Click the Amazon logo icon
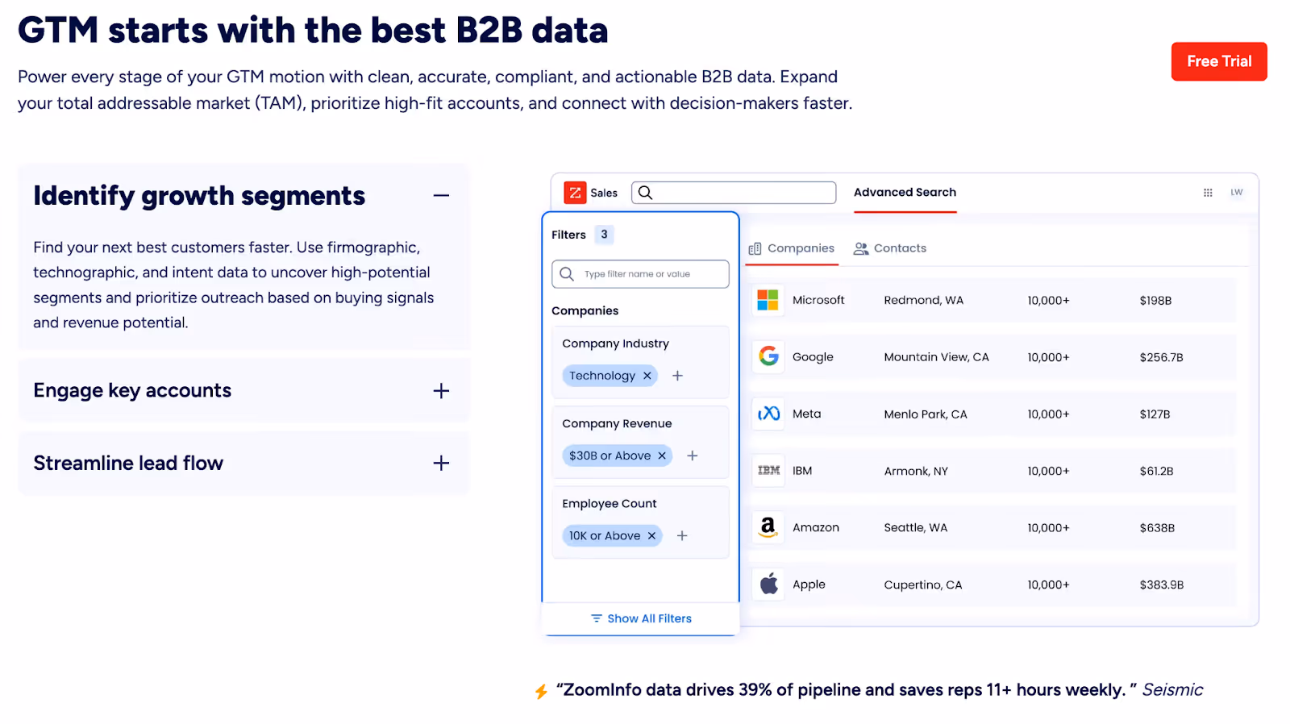1290x724 pixels. [768, 527]
